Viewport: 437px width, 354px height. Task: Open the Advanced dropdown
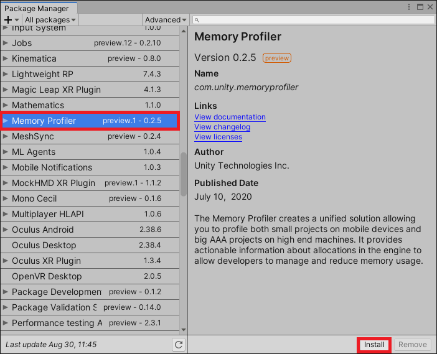[166, 20]
